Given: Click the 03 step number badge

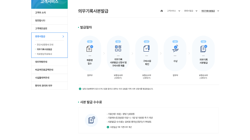Looking at the screenshot, I should click(147, 42).
